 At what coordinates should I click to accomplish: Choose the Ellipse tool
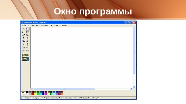click(x=23, y=51)
